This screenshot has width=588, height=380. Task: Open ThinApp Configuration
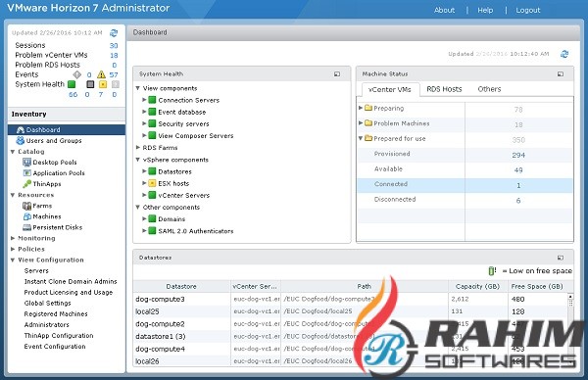coord(59,336)
